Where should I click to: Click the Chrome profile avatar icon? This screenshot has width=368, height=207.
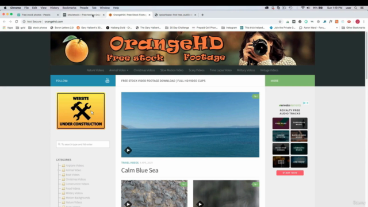[x=358, y=22]
